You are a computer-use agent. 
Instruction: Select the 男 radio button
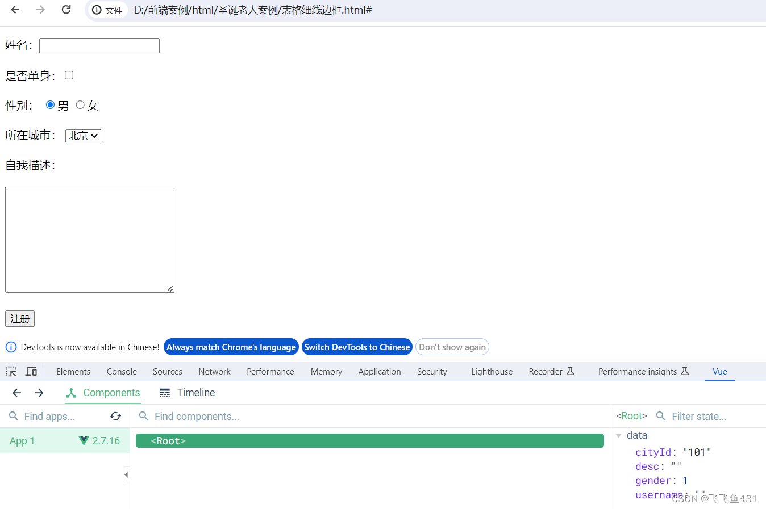(50, 105)
